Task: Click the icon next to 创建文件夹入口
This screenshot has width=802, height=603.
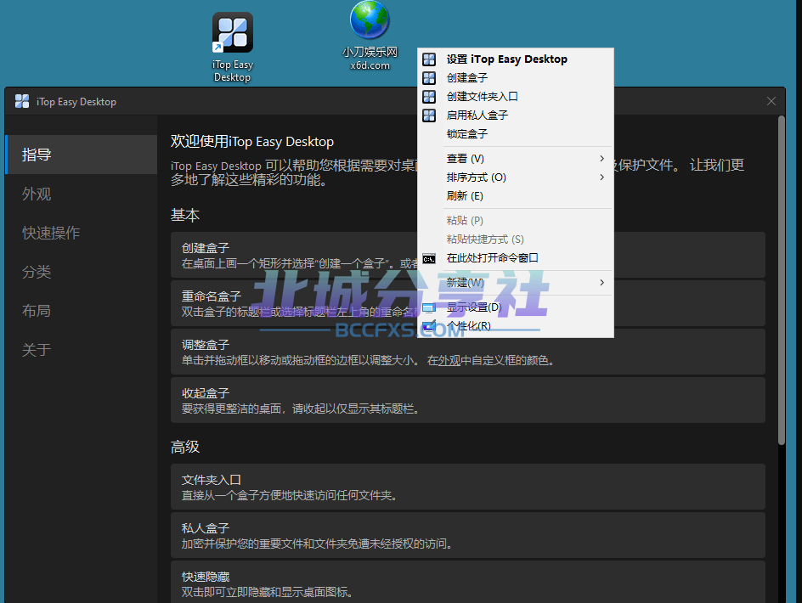Action: (429, 97)
